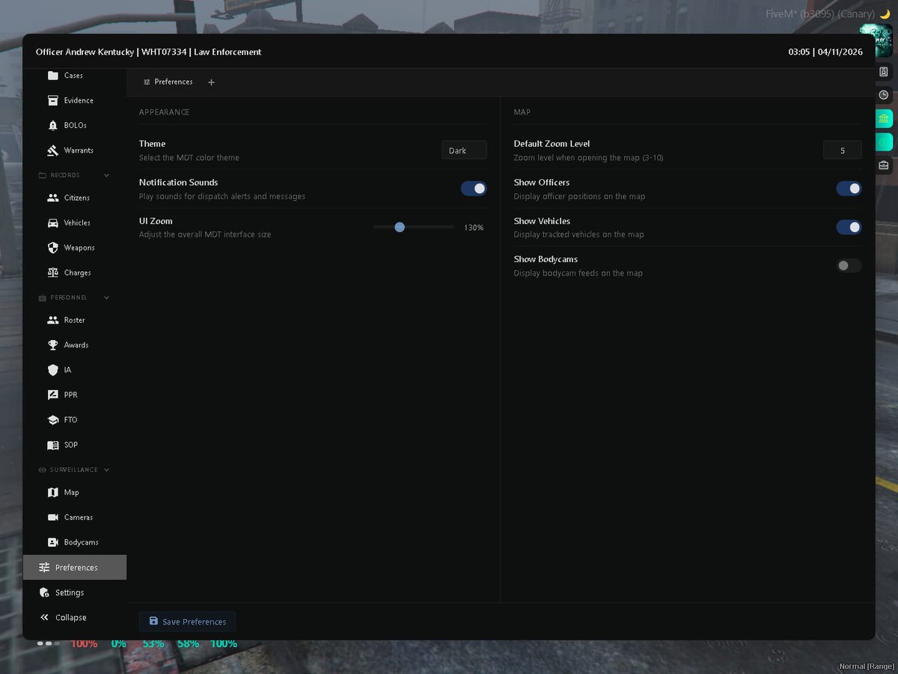Open the Roster group icon
Image resolution: width=898 pixels, height=674 pixels.
click(52, 320)
